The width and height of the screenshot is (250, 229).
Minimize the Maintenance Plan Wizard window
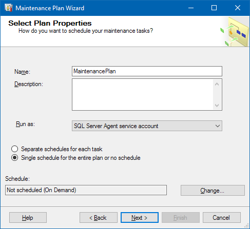(x=191, y=8)
